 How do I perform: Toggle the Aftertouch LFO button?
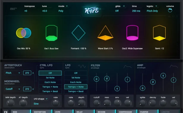[x=27, y=73]
